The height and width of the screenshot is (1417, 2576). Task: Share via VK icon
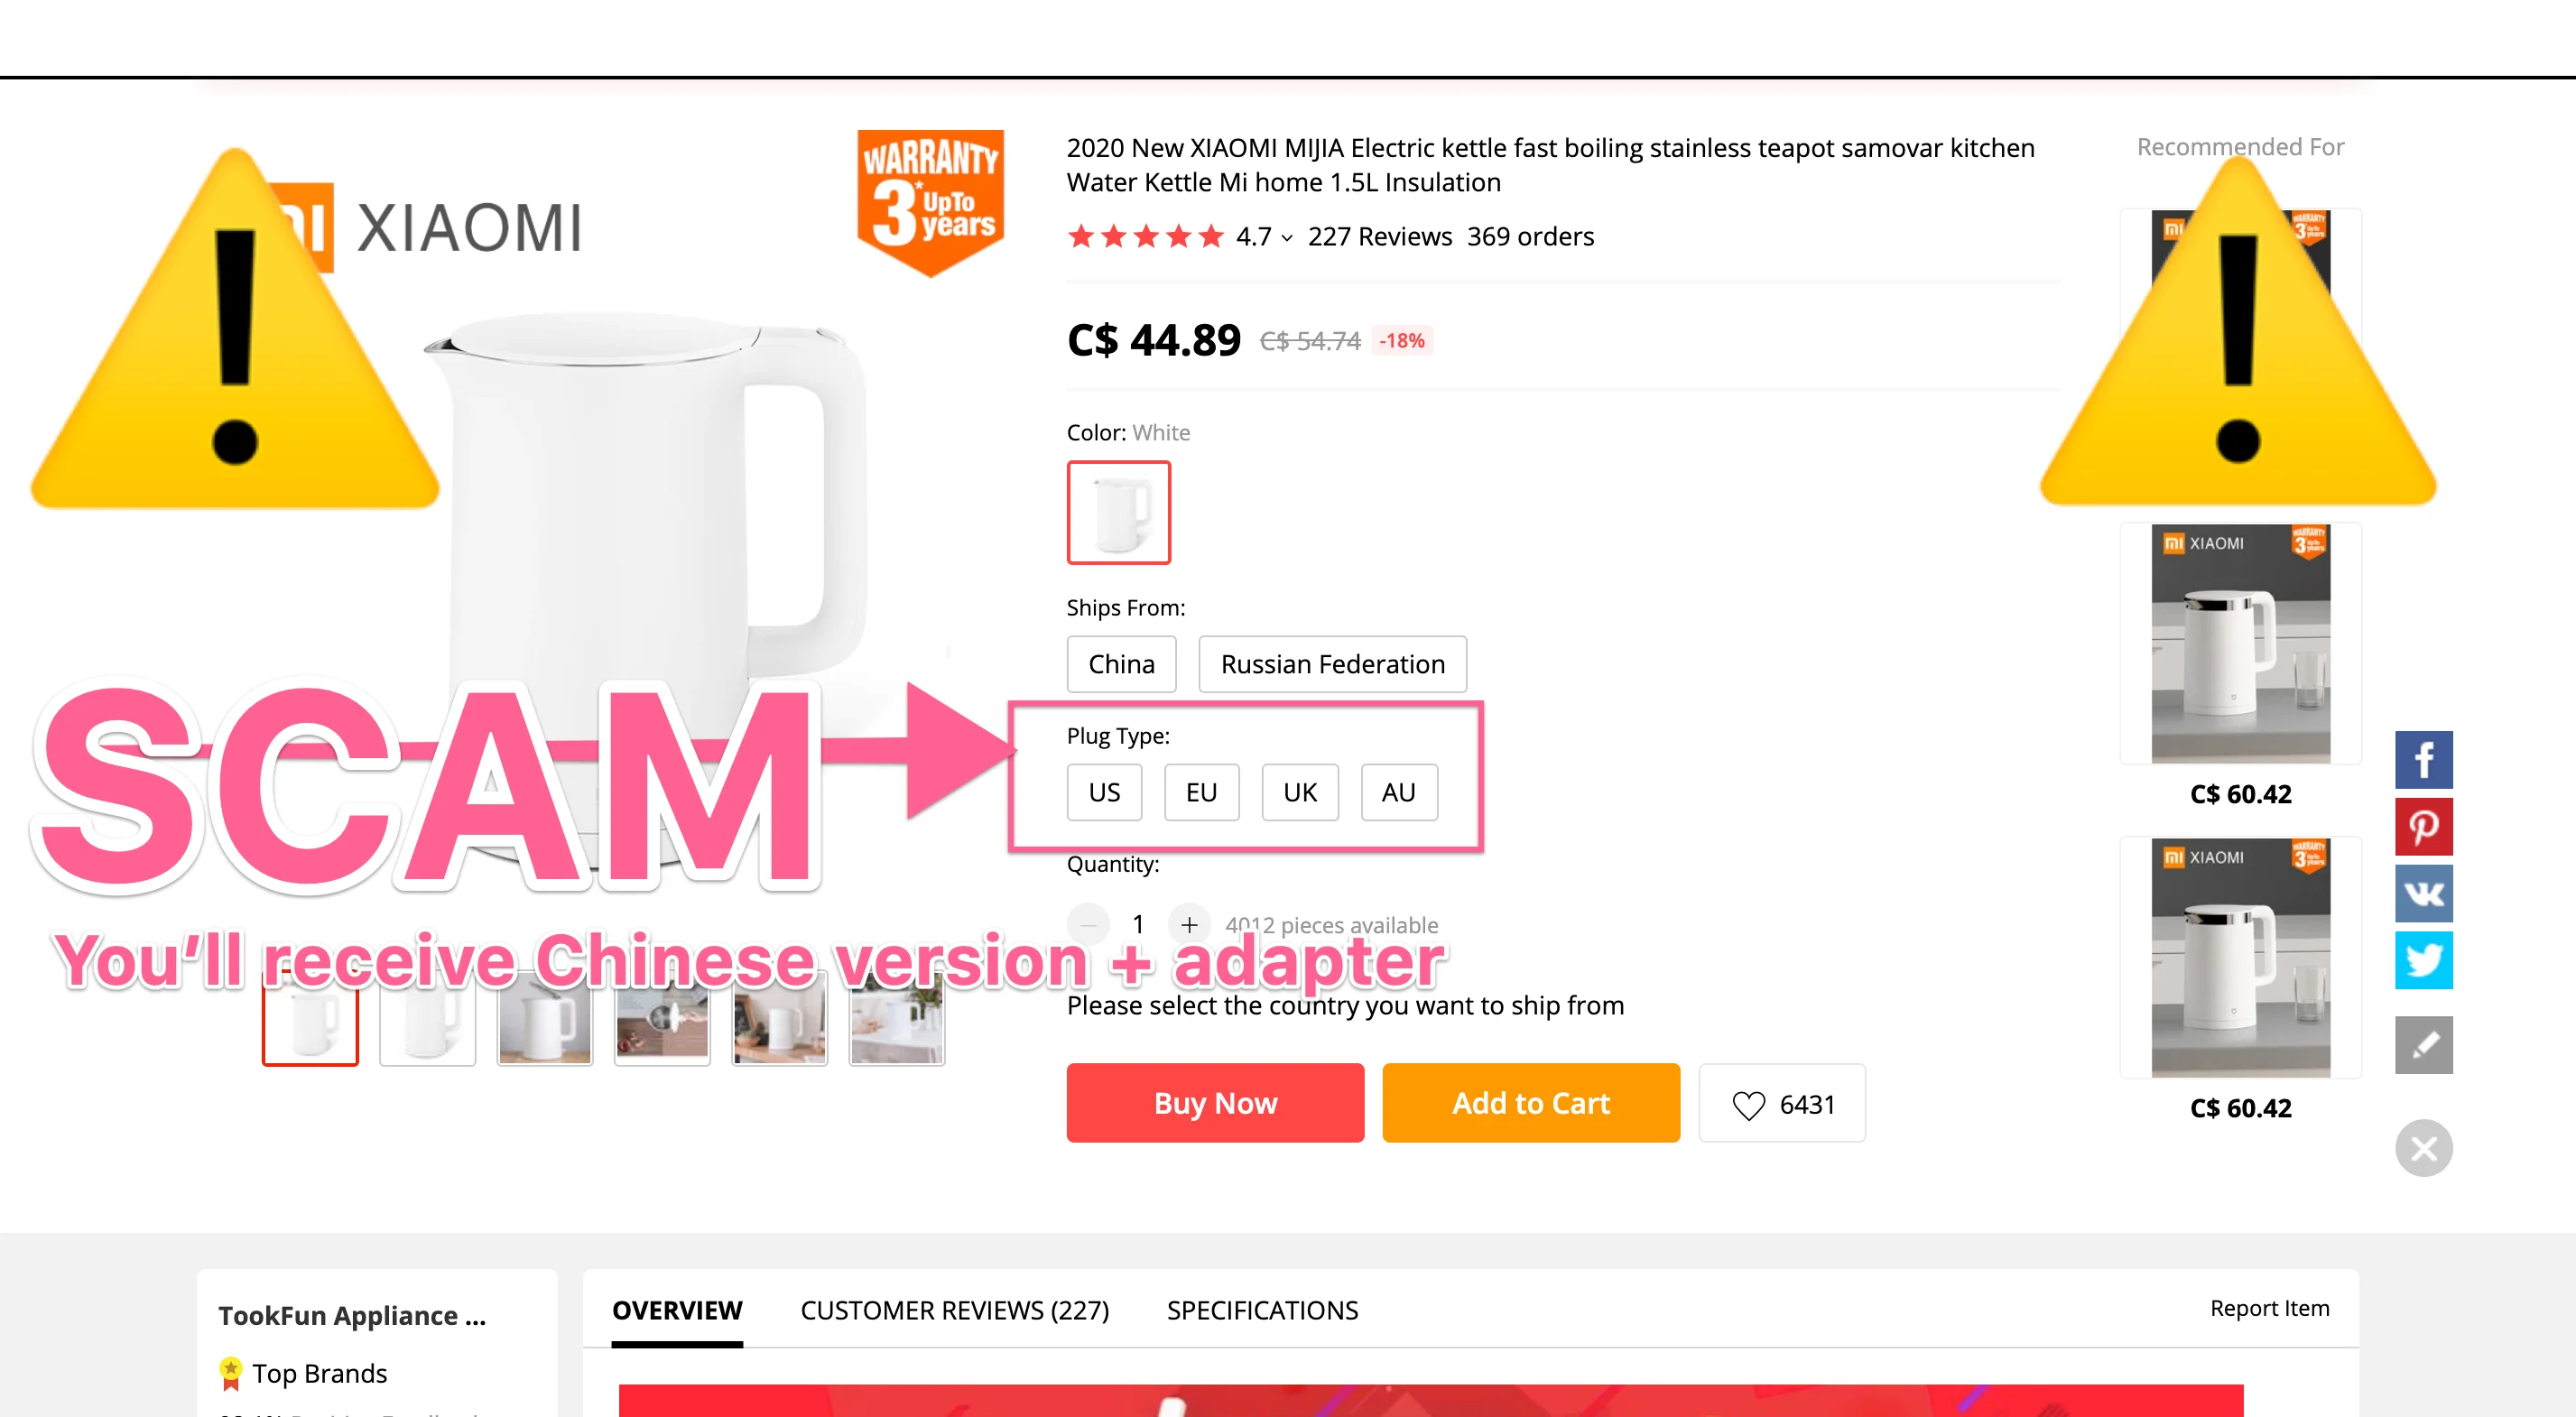(x=2423, y=893)
